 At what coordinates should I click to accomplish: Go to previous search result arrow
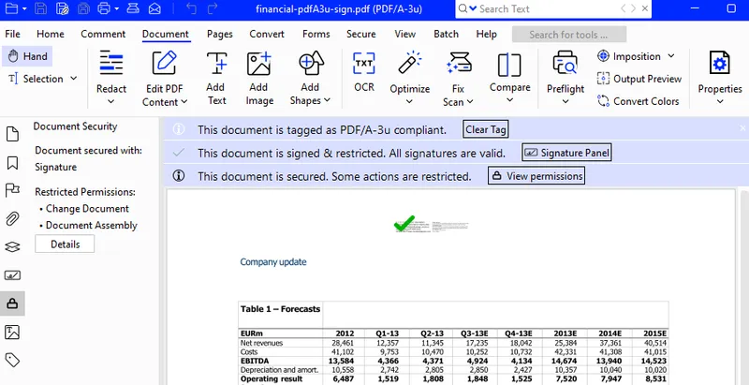click(624, 8)
